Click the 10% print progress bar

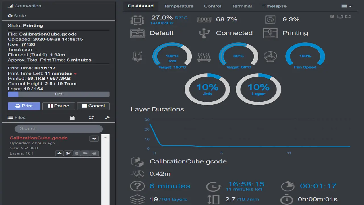(59, 94)
